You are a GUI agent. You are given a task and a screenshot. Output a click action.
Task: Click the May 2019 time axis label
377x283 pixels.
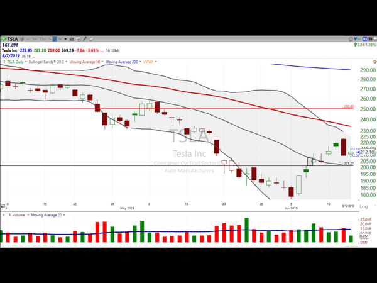point(127,208)
